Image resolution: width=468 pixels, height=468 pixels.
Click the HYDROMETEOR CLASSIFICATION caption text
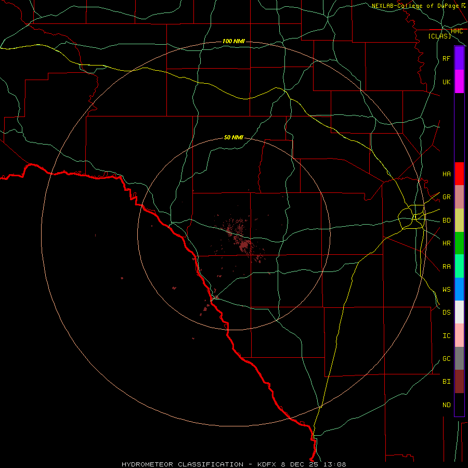[183, 464]
